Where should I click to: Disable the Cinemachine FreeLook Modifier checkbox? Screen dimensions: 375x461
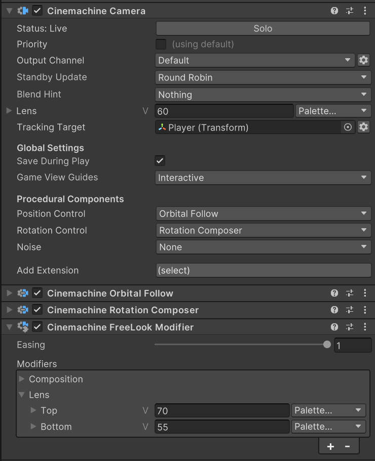pyautogui.click(x=37, y=327)
